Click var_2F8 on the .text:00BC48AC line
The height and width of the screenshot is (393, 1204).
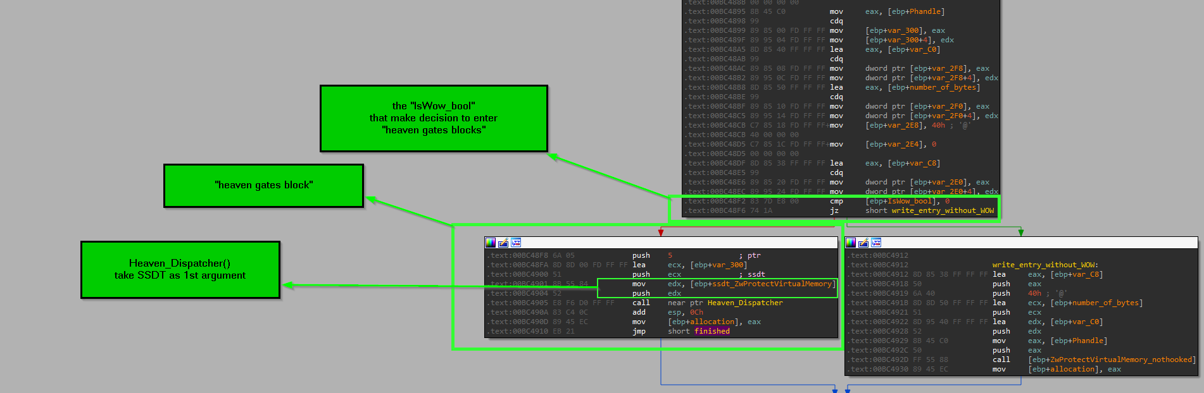(948, 68)
